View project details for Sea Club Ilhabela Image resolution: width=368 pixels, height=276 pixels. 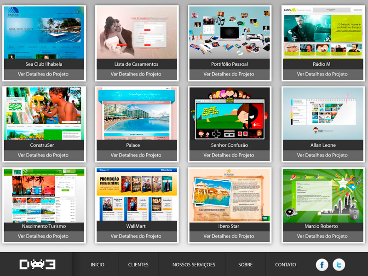[x=44, y=74]
